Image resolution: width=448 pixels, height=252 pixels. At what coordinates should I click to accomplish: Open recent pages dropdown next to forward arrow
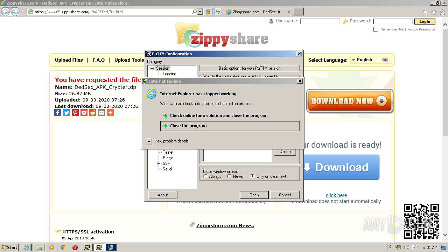(x=23, y=12)
